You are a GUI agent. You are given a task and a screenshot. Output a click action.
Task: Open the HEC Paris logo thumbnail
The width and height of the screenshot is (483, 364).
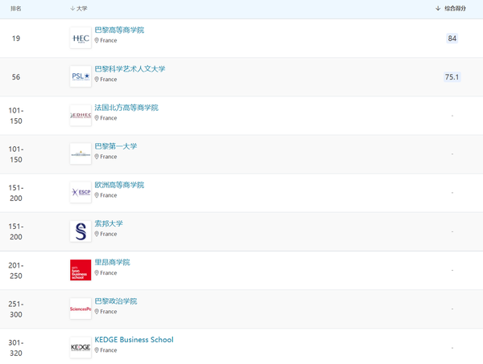(80, 38)
